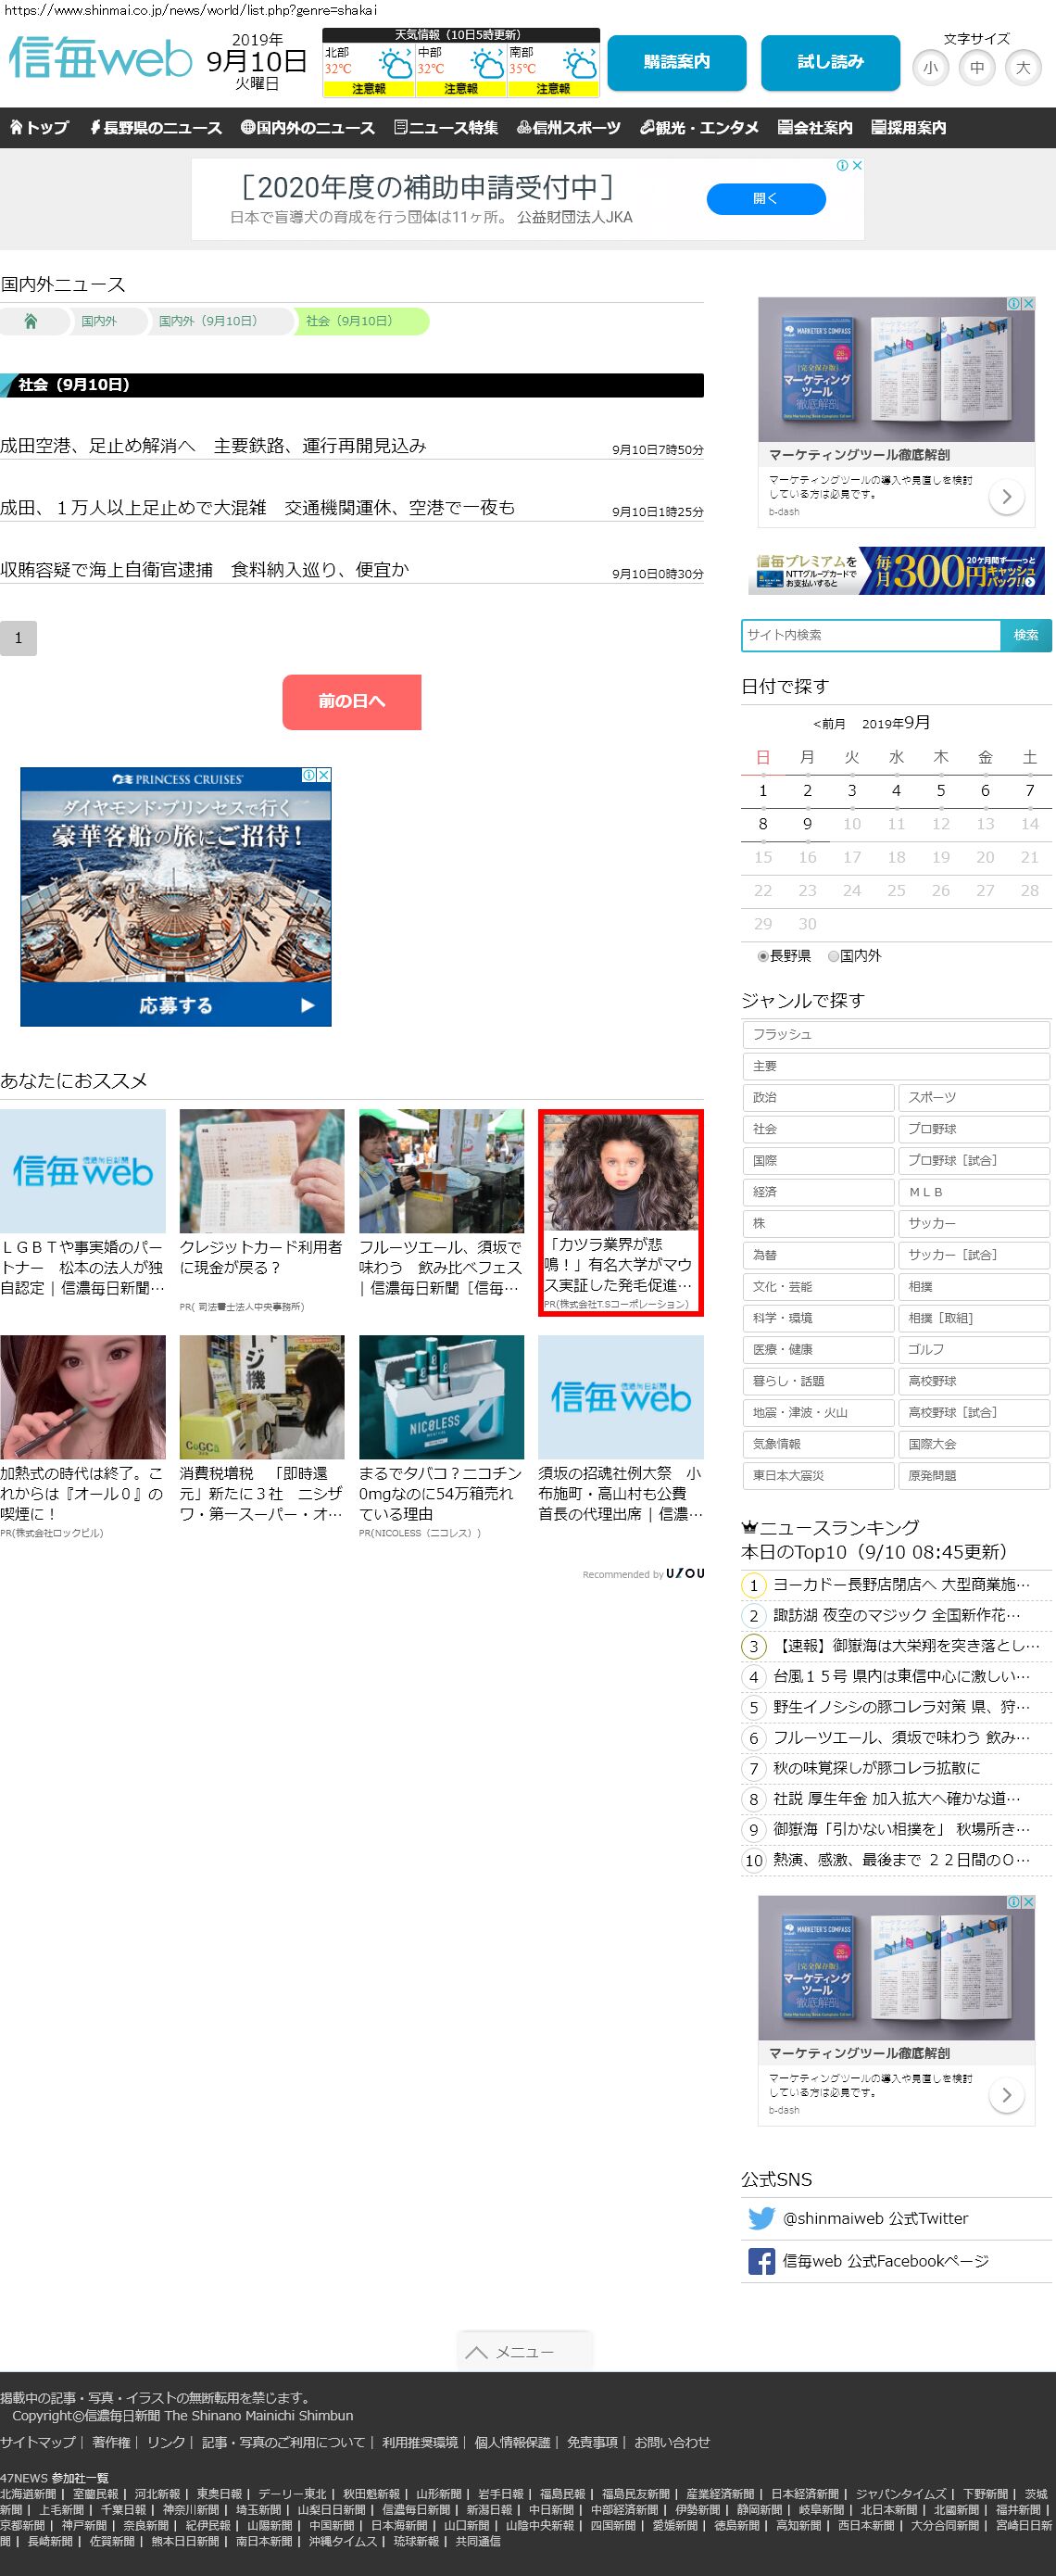Open the 政治 genre
This screenshot has width=1056, height=2576.
(x=818, y=1098)
